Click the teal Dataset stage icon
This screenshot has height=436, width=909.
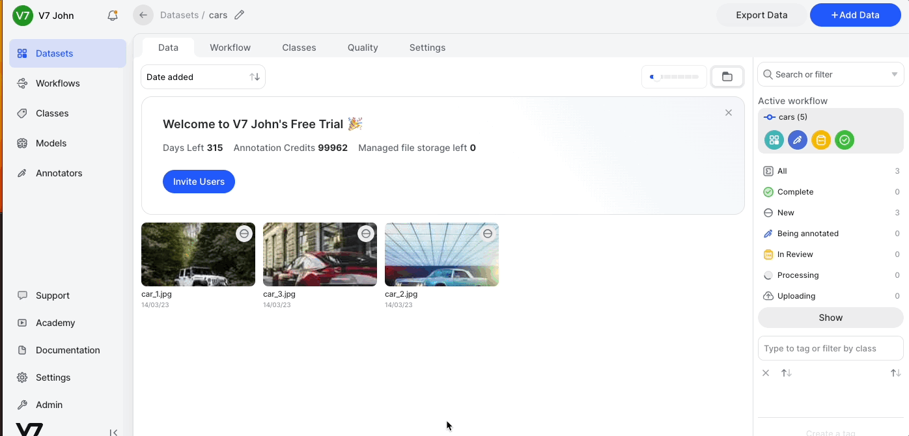tap(774, 140)
